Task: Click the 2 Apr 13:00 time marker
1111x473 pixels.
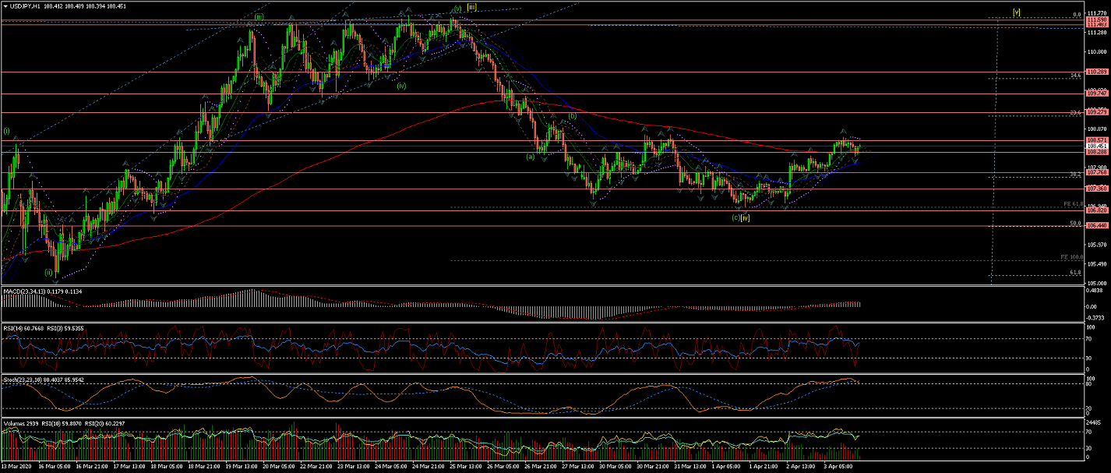Action: pyautogui.click(x=801, y=467)
